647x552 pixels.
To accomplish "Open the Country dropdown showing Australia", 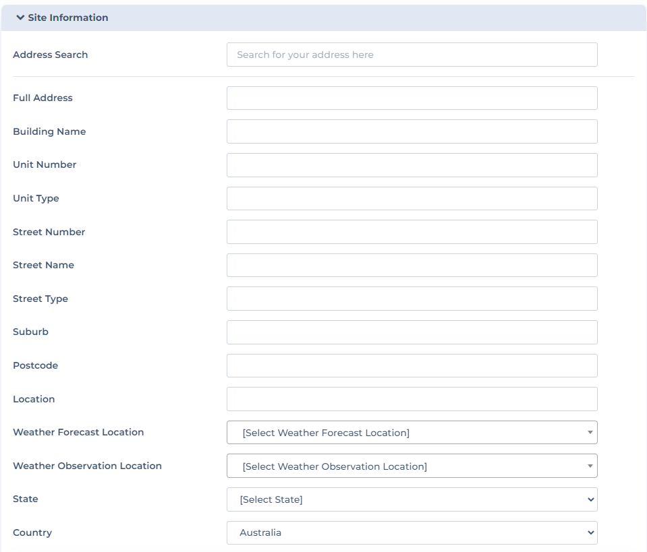I will pos(412,532).
